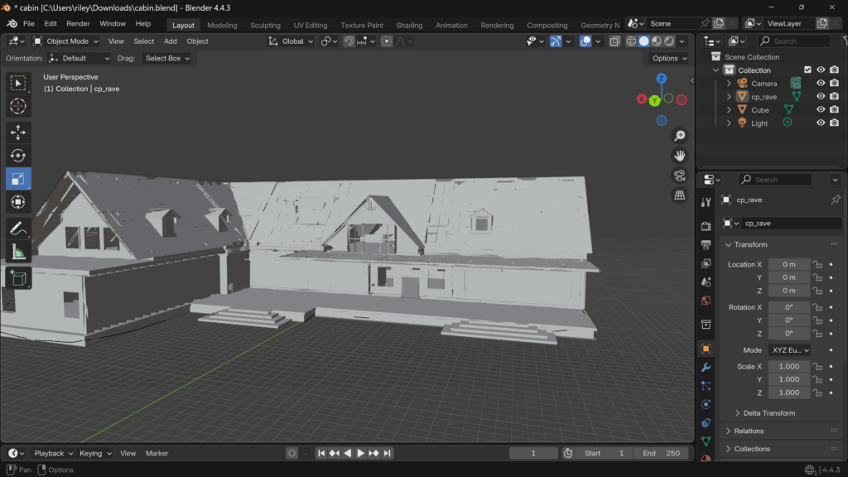Open the Scene properties tab

click(706, 282)
